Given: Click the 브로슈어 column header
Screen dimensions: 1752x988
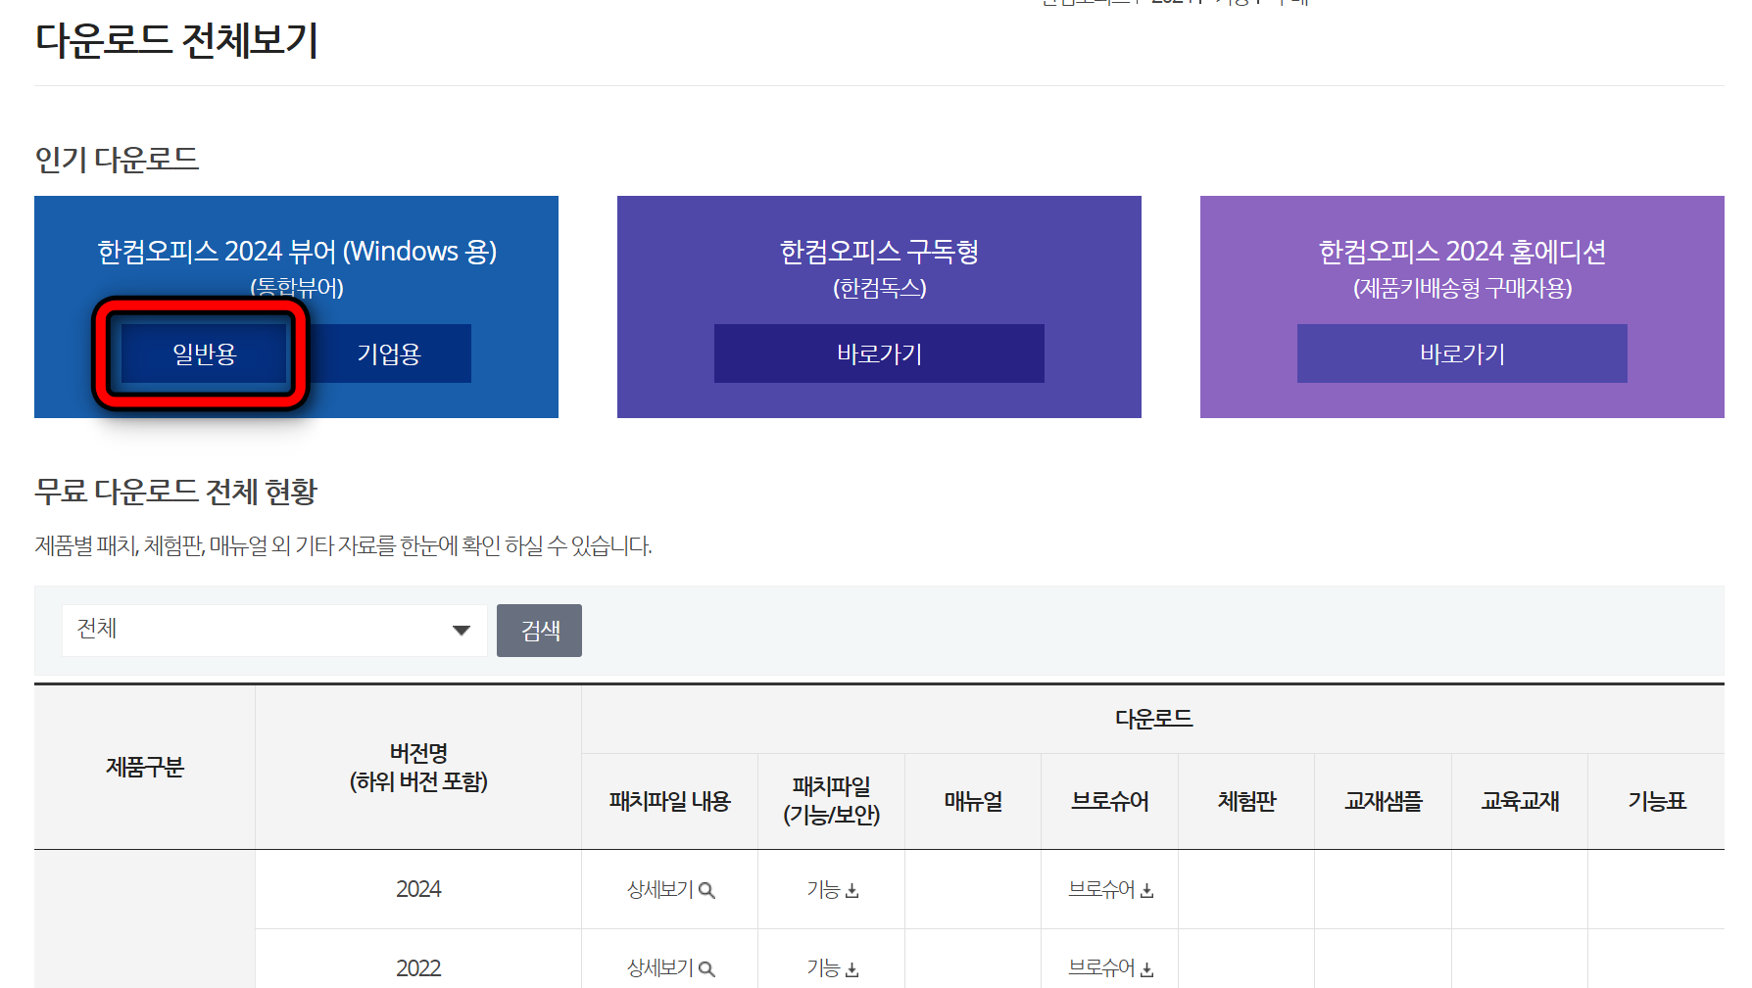Looking at the screenshot, I should coord(1109,801).
